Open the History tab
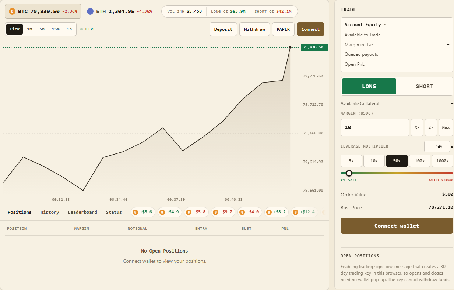Screen dimensions: 454x290 click(x=50, y=212)
